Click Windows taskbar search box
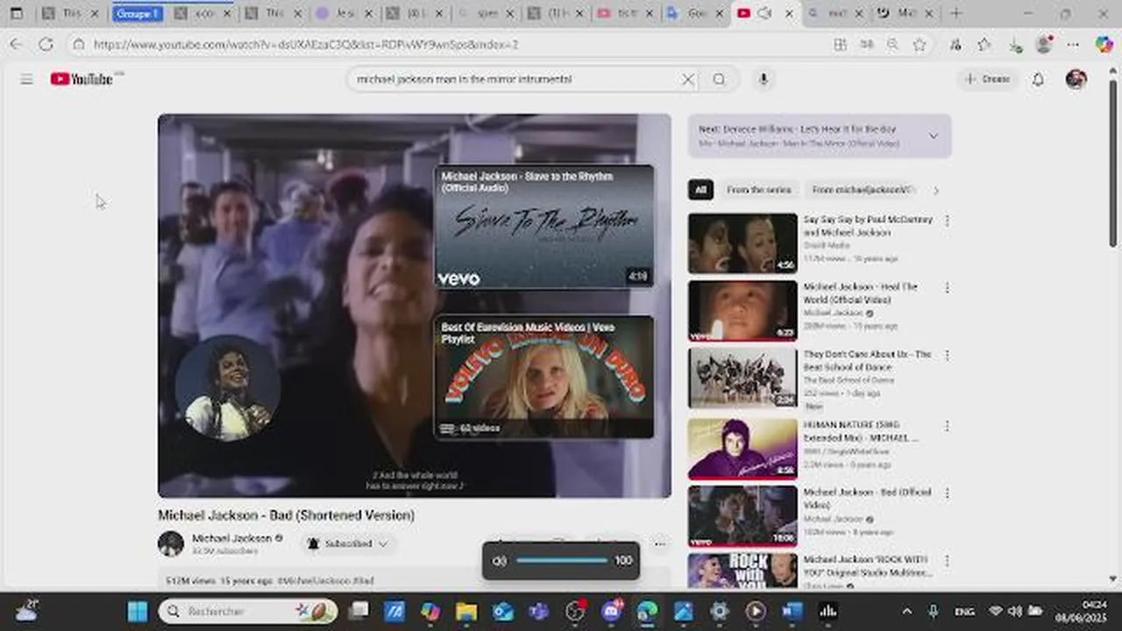 [248, 611]
